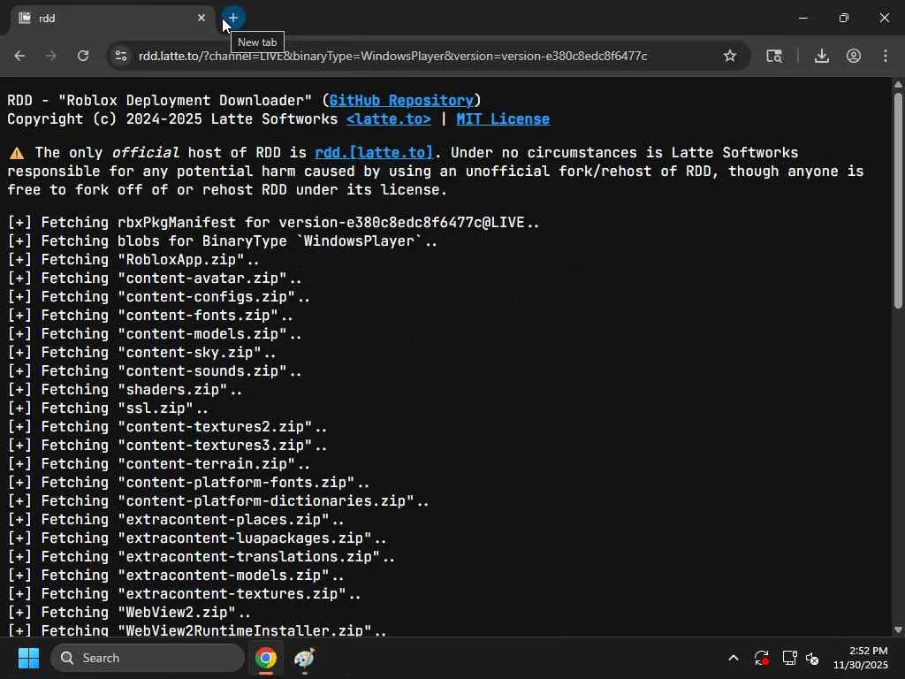Image resolution: width=905 pixels, height=679 pixels.
Task: Click the "content-platform-fonts.zip" log line
Action: coord(188,482)
